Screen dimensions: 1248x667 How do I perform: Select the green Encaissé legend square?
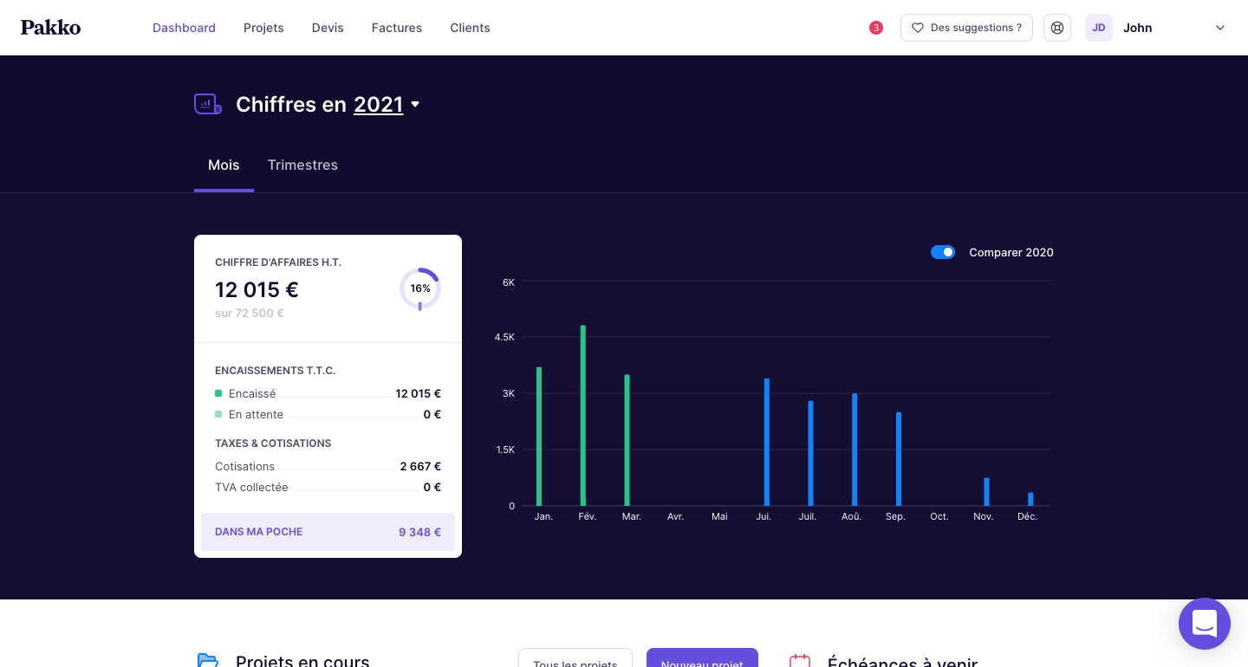(219, 393)
